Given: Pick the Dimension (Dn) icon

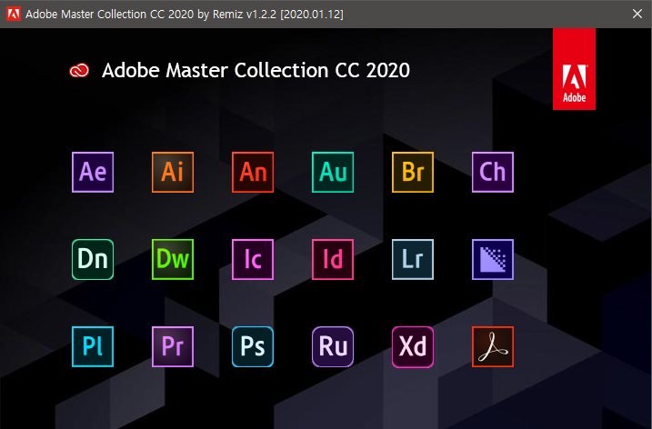Looking at the screenshot, I should pos(93,259).
